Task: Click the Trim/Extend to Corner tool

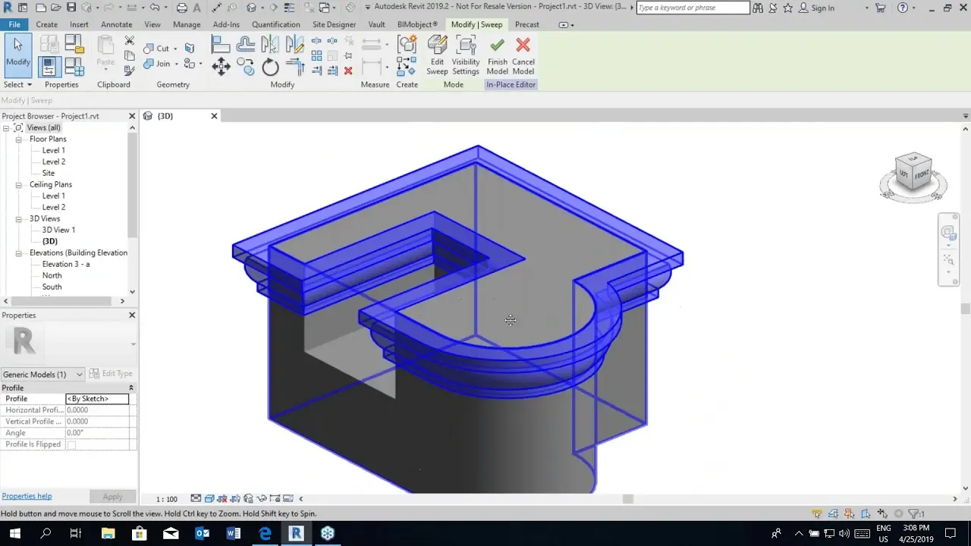Action: 295,67
